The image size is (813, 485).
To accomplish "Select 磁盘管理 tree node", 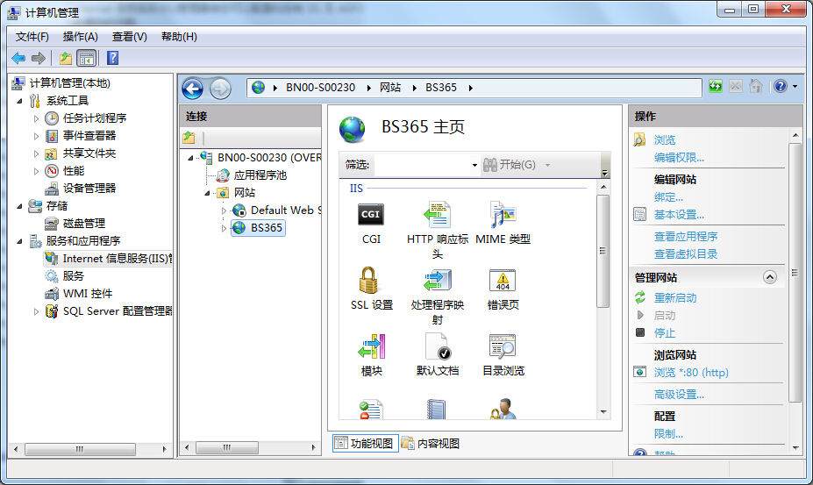I will [84, 224].
